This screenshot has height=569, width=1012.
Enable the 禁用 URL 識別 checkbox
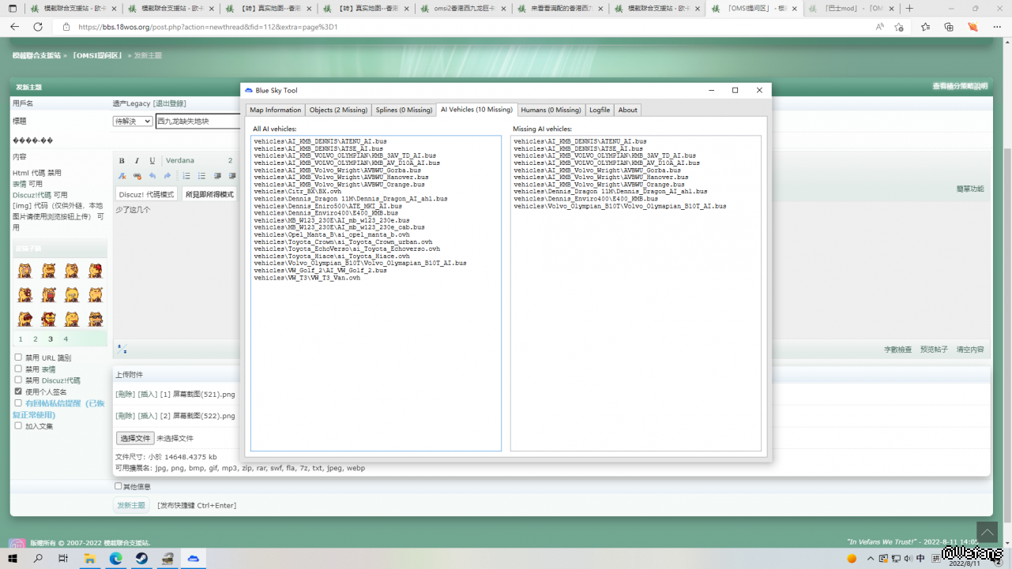pyautogui.click(x=18, y=357)
